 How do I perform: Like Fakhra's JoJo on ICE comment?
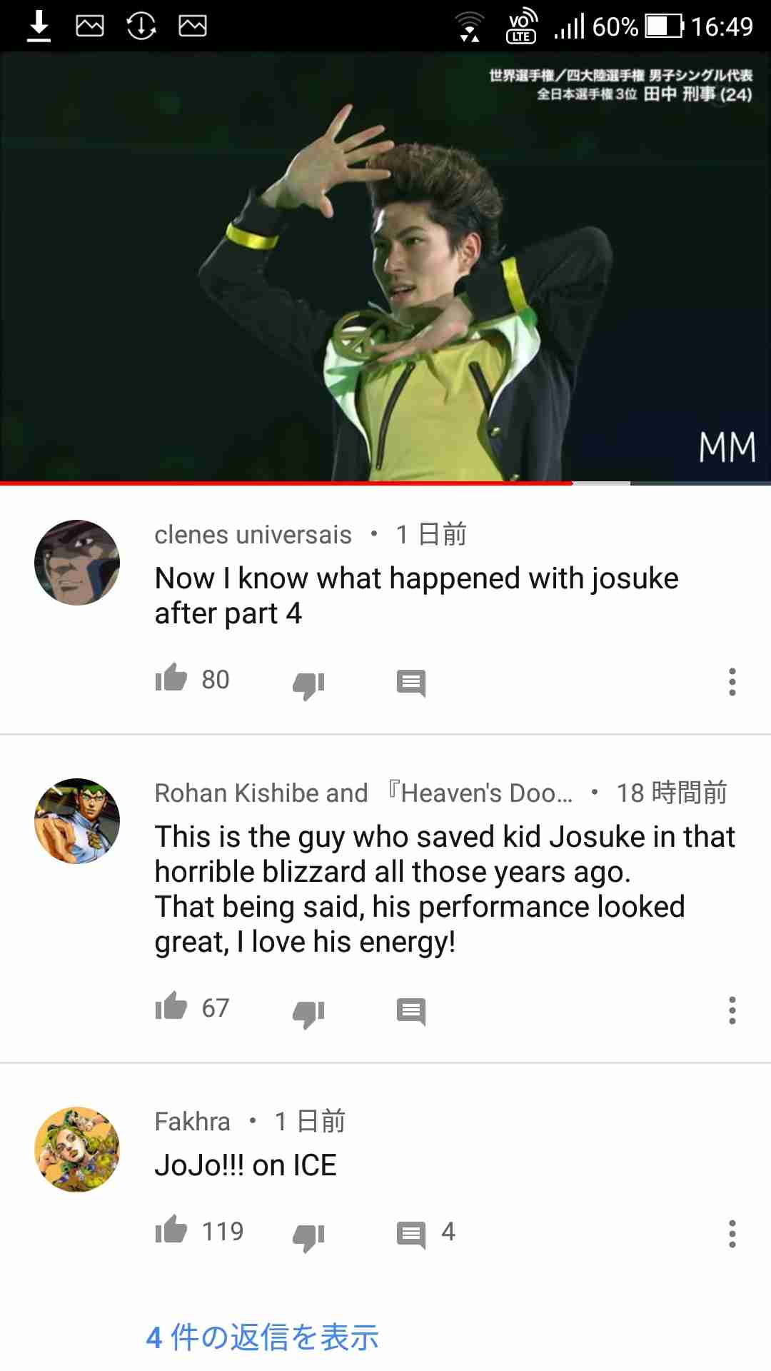point(171,1230)
